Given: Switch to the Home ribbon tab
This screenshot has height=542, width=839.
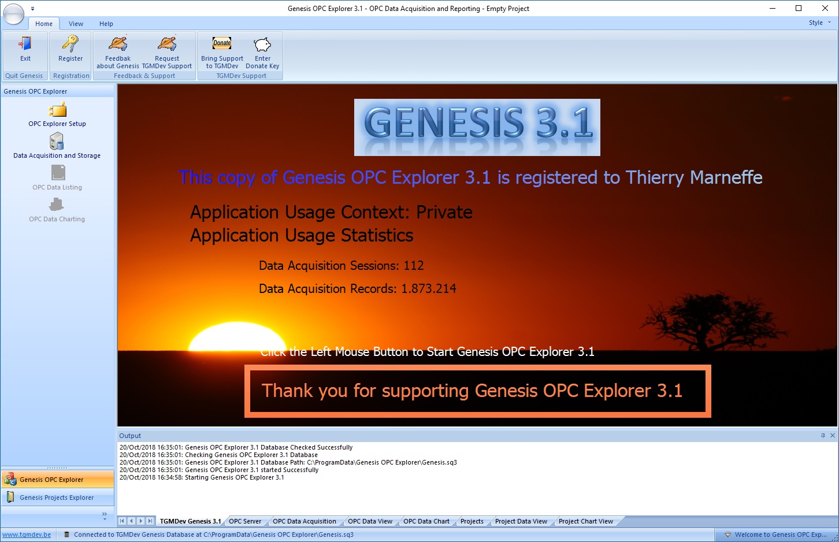Looking at the screenshot, I should [x=44, y=24].
